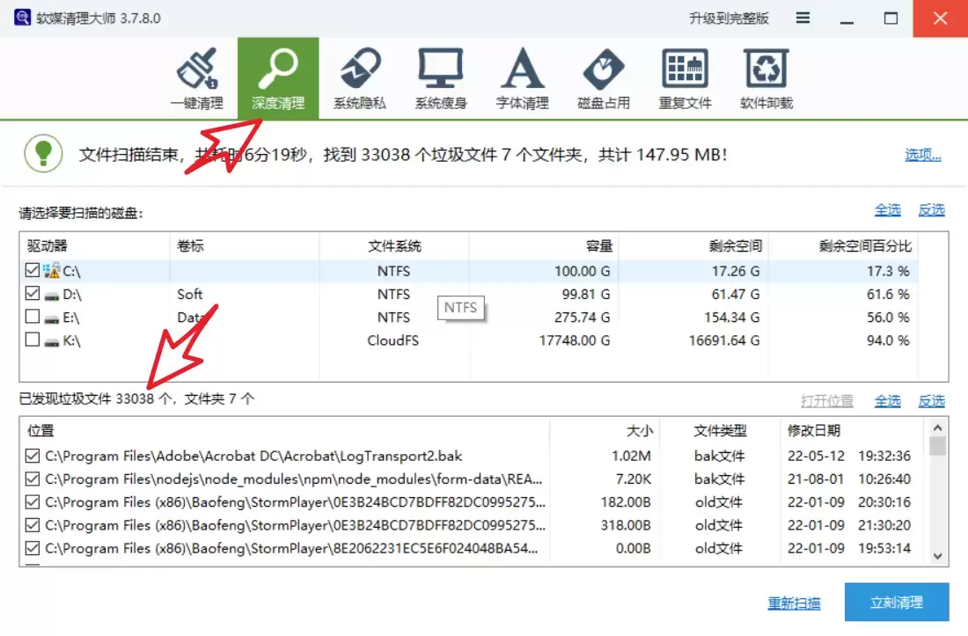Sort drives by 文件系统 column header
This screenshot has height=636, width=968.
394,245
